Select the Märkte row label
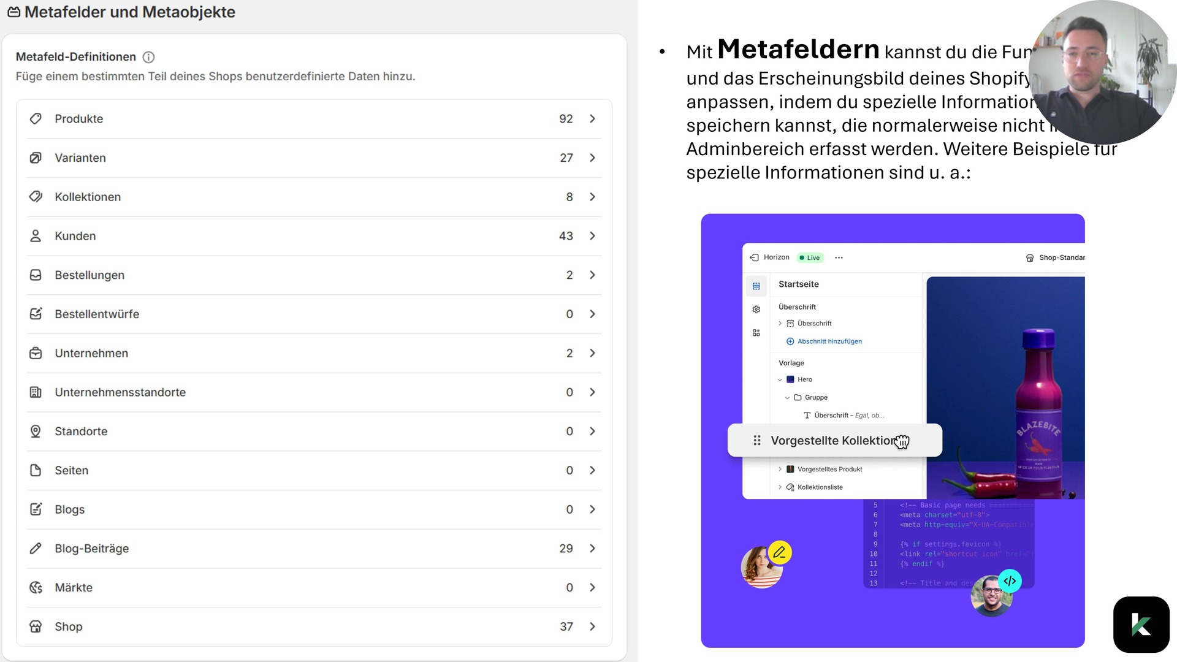The height and width of the screenshot is (662, 1177). tap(74, 588)
